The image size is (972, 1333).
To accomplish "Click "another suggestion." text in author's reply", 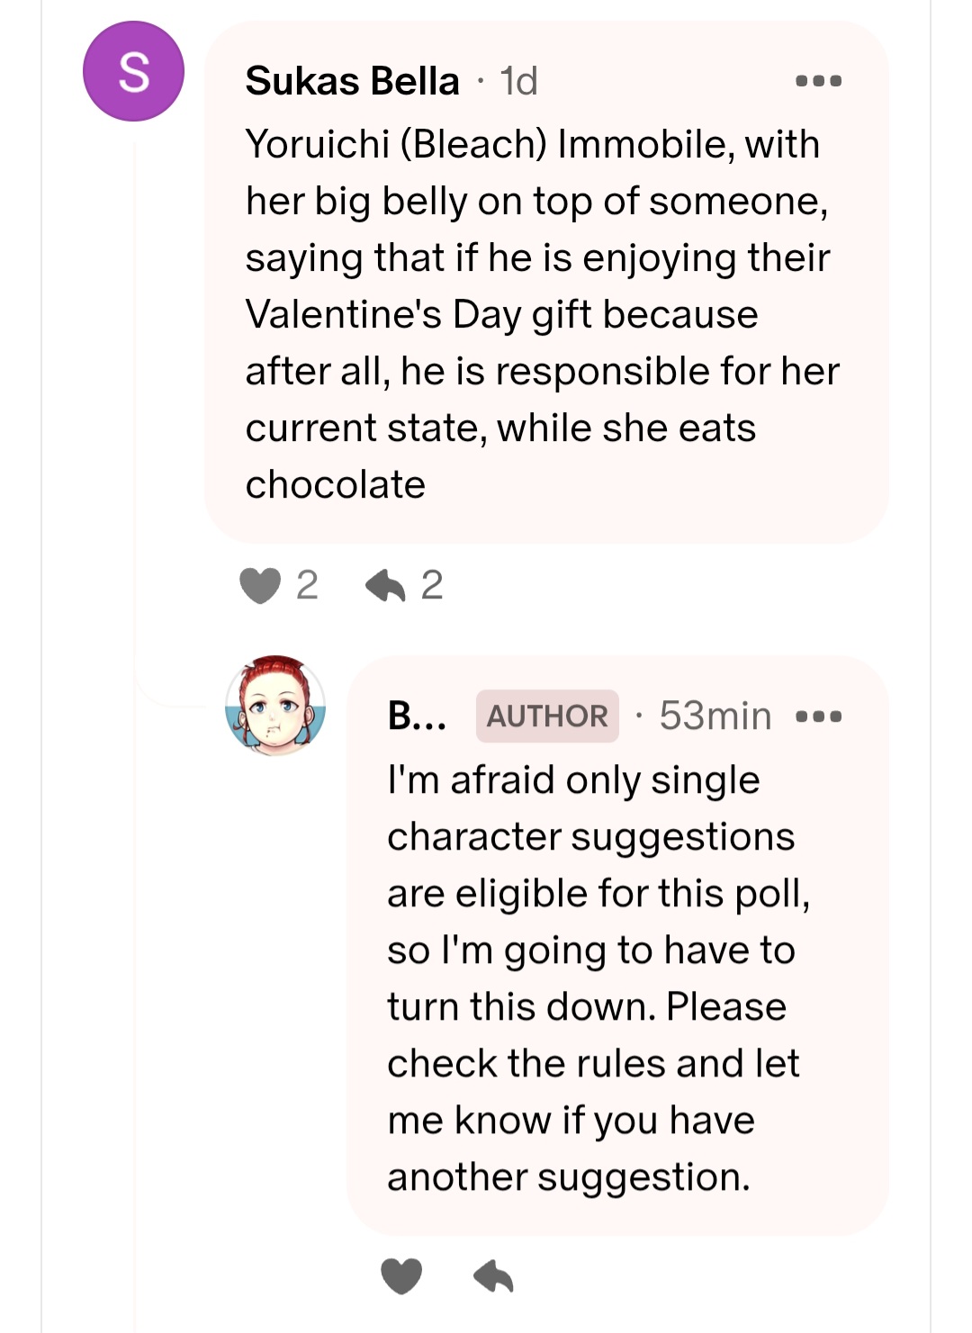I will pyautogui.click(x=569, y=1177).
